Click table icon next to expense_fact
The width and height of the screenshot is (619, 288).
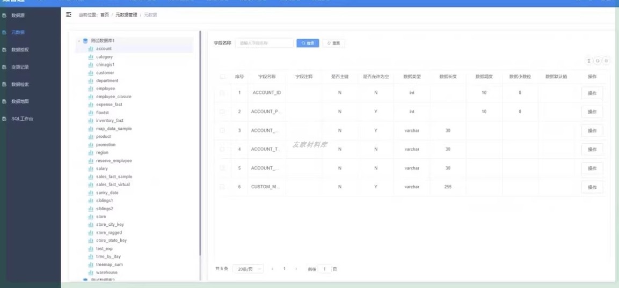pyautogui.click(x=91, y=105)
